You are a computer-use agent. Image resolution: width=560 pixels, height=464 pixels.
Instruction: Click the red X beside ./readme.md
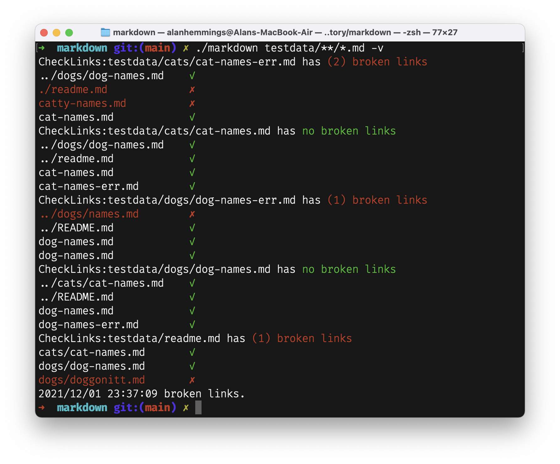pyautogui.click(x=192, y=90)
